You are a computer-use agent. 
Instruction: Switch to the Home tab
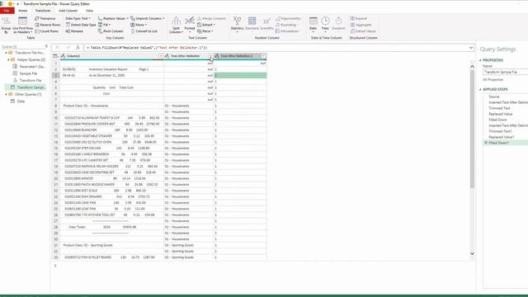tap(23, 11)
